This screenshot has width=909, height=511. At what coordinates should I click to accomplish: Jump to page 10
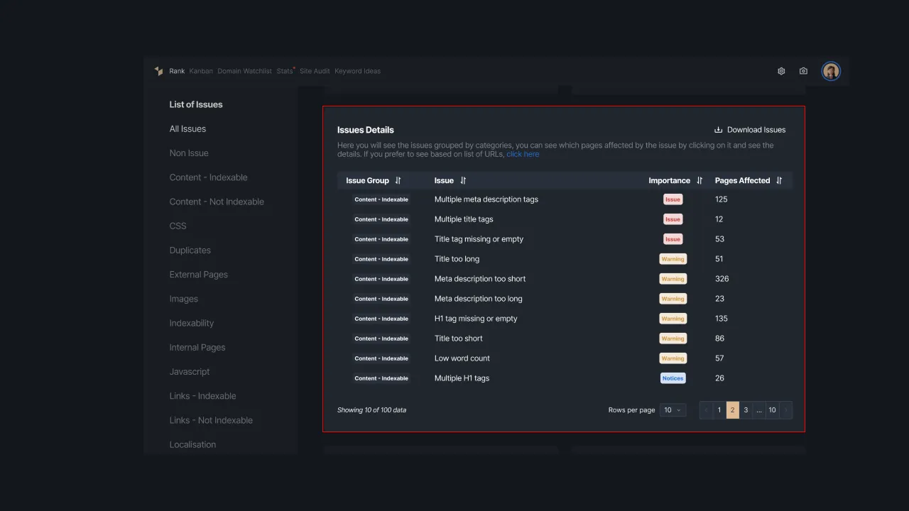tap(772, 410)
